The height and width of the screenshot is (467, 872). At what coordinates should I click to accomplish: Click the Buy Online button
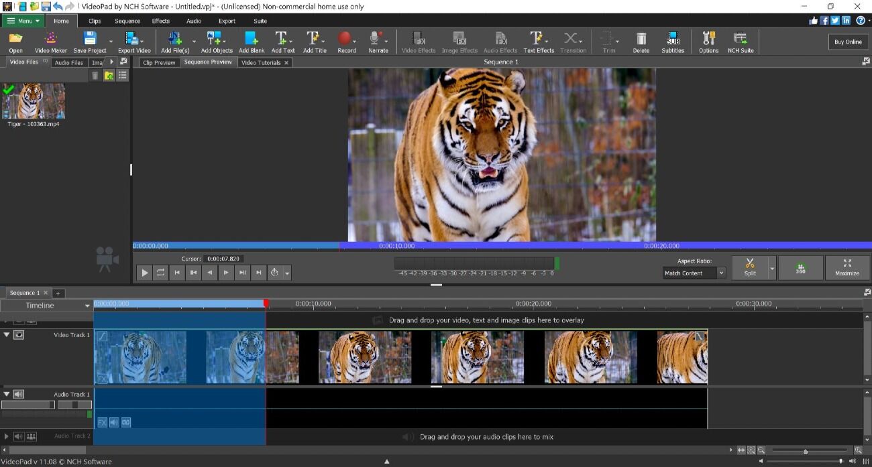(847, 41)
